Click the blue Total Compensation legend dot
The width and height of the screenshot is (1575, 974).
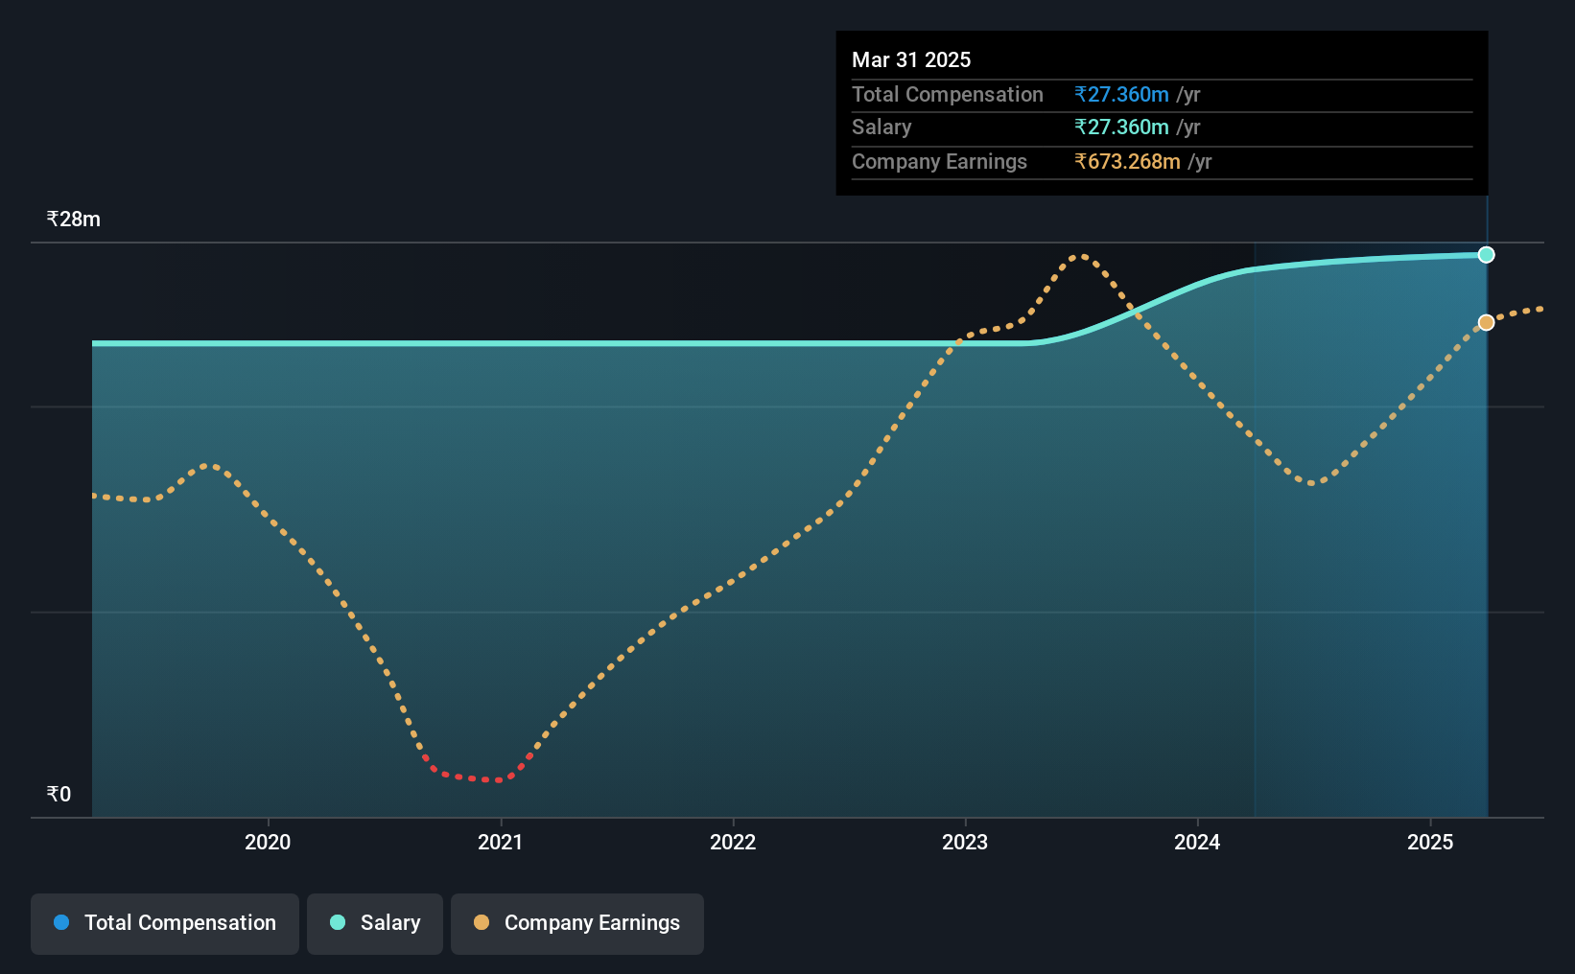[x=61, y=922]
